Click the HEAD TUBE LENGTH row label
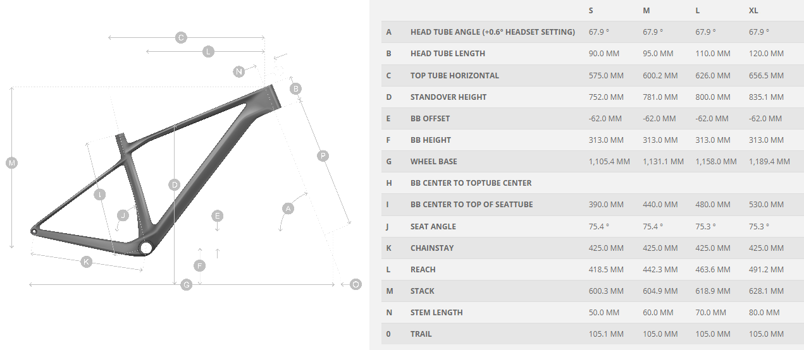 [448, 54]
